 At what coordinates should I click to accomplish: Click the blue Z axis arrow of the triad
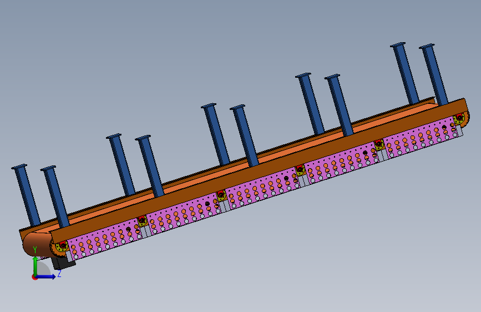click(46, 276)
